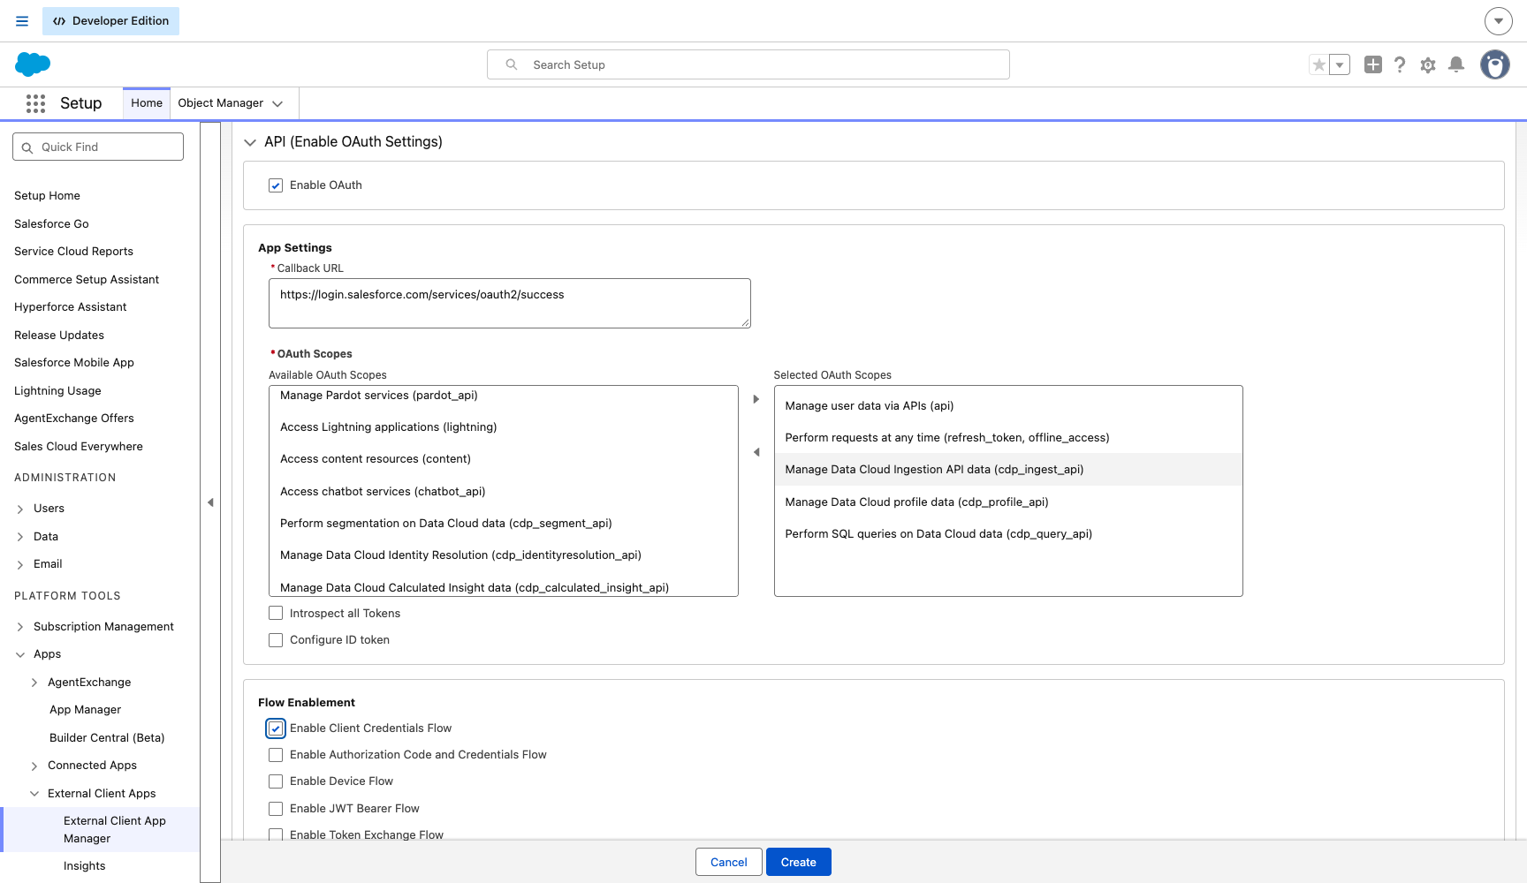Enable Authorization Code and Credentials Flow
This screenshot has width=1527, height=883.
click(x=276, y=755)
